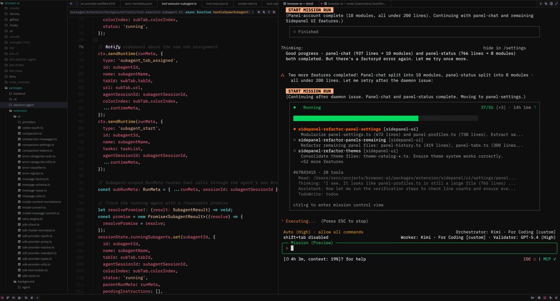Viewport: 560px width, 301px height.
Task: Focus the Mission (Preview) input prompt
Action: click(x=419, y=248)
